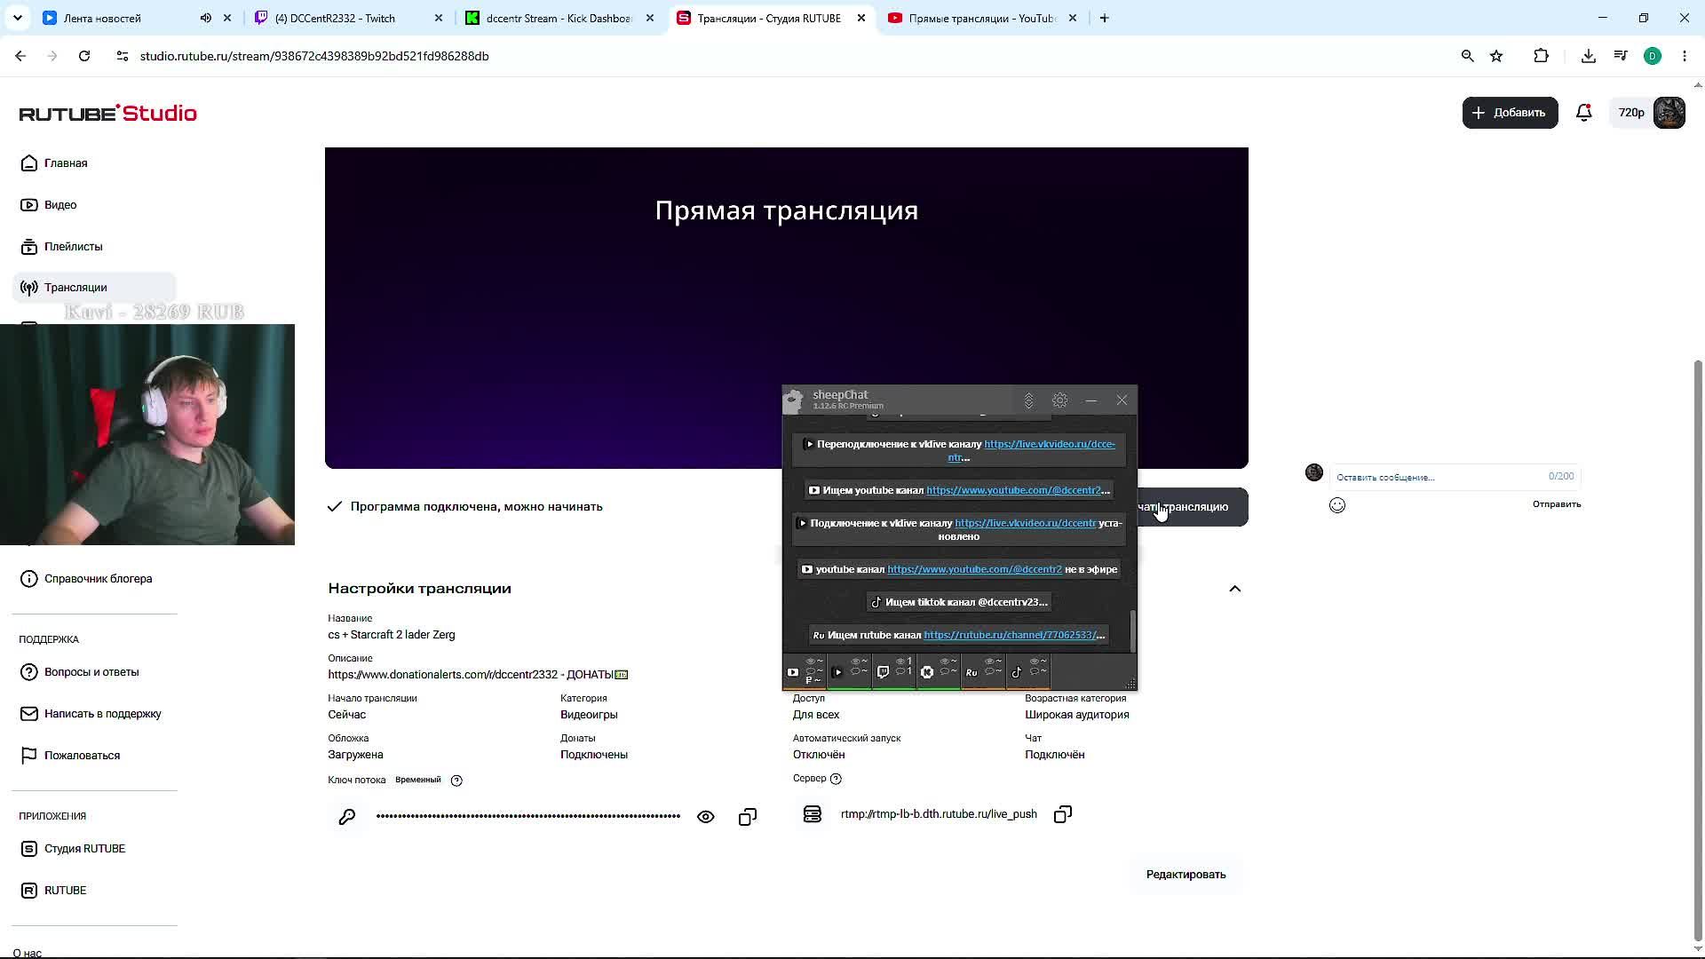Open Справочник блогера
1705x959 pixels.
(x=86, y=579)
